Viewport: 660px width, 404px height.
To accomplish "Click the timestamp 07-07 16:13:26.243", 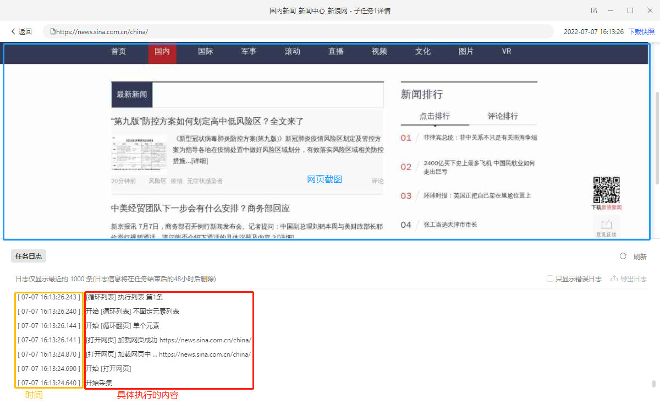I will coord(50,297).
